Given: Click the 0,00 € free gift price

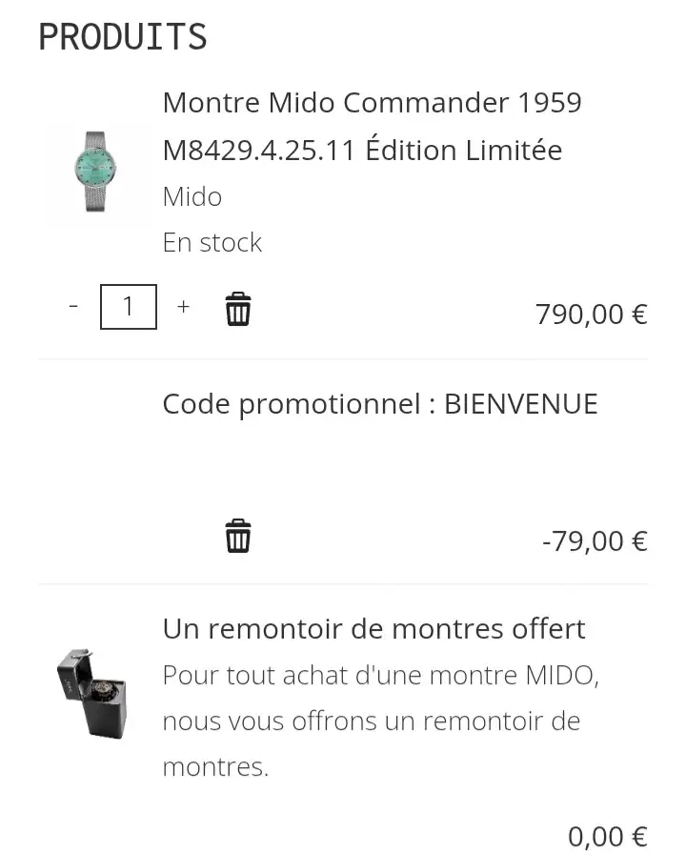Looking at the screenshot, I should pyautogui.click(x=608, y=836).
